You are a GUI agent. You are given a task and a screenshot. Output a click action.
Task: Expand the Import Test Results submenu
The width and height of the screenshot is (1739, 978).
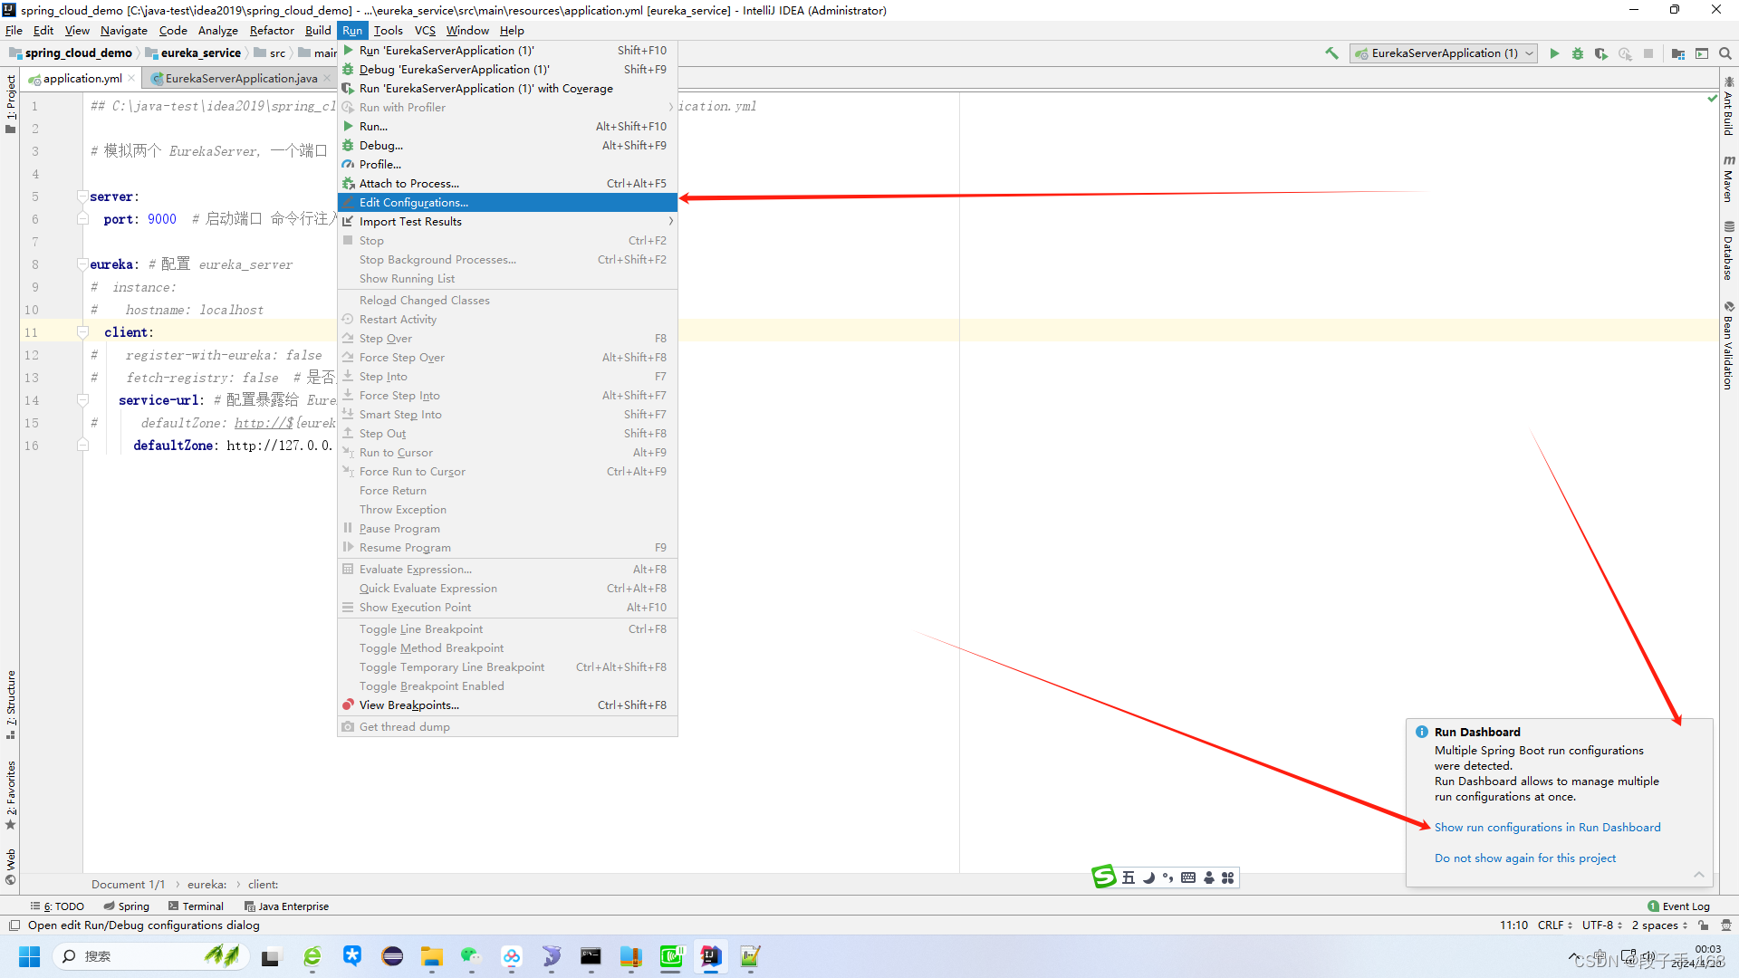(507, 221)
